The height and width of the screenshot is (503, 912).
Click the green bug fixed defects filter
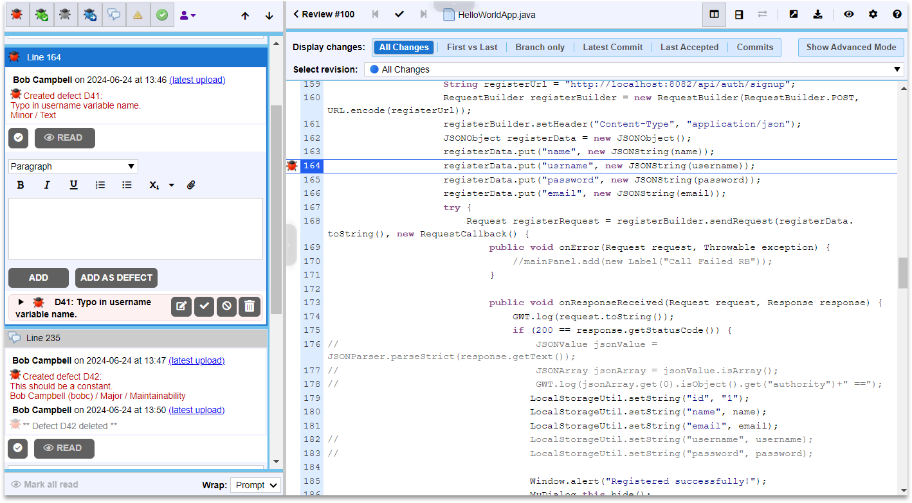tap(41, 15)
